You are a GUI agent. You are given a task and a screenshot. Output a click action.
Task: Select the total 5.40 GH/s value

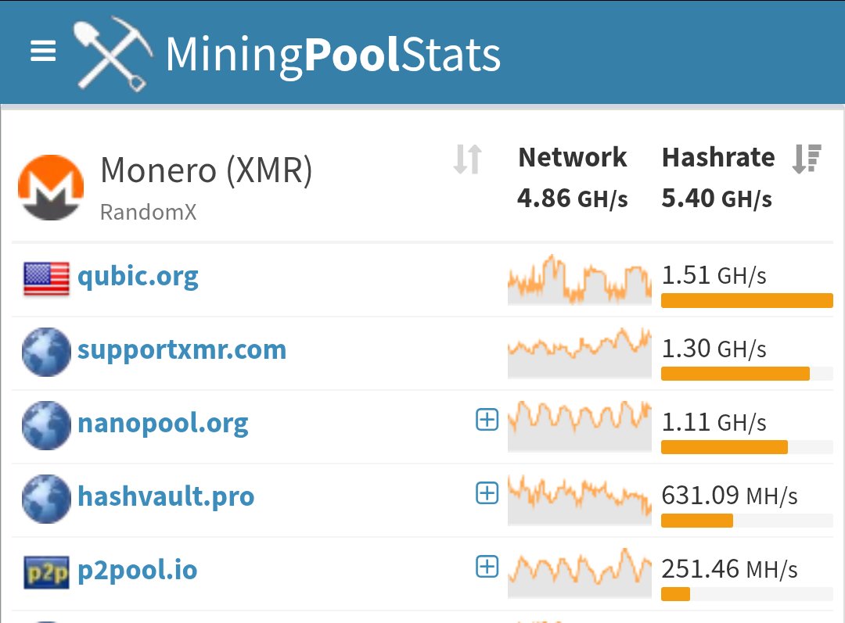pos(717,198)
